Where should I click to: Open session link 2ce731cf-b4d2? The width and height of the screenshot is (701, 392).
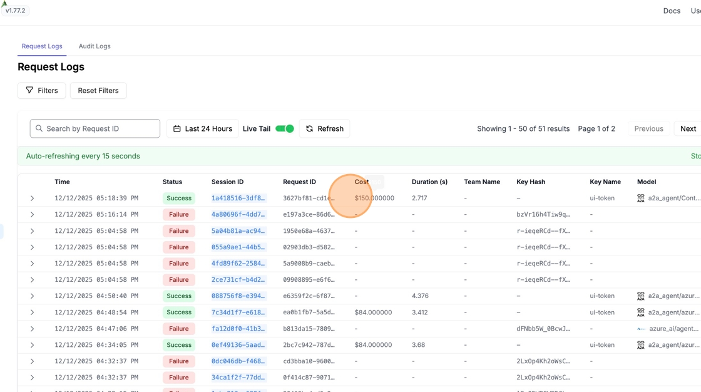point(238,280)
